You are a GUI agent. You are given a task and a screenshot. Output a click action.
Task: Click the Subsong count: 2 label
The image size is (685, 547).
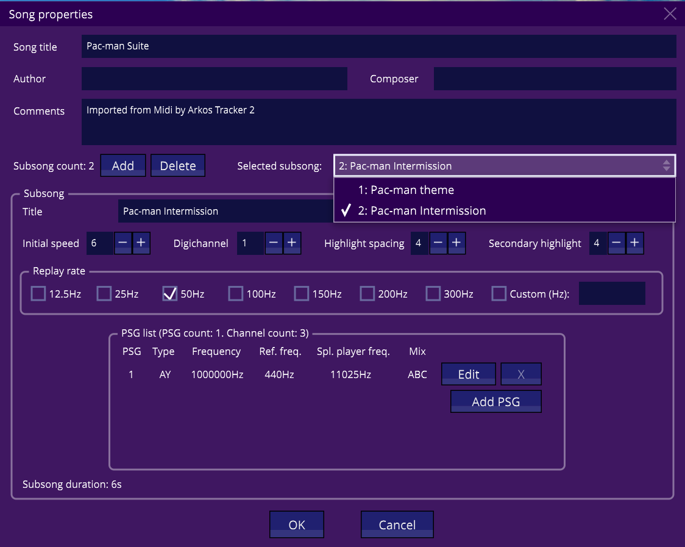click(x=54, y=166)
